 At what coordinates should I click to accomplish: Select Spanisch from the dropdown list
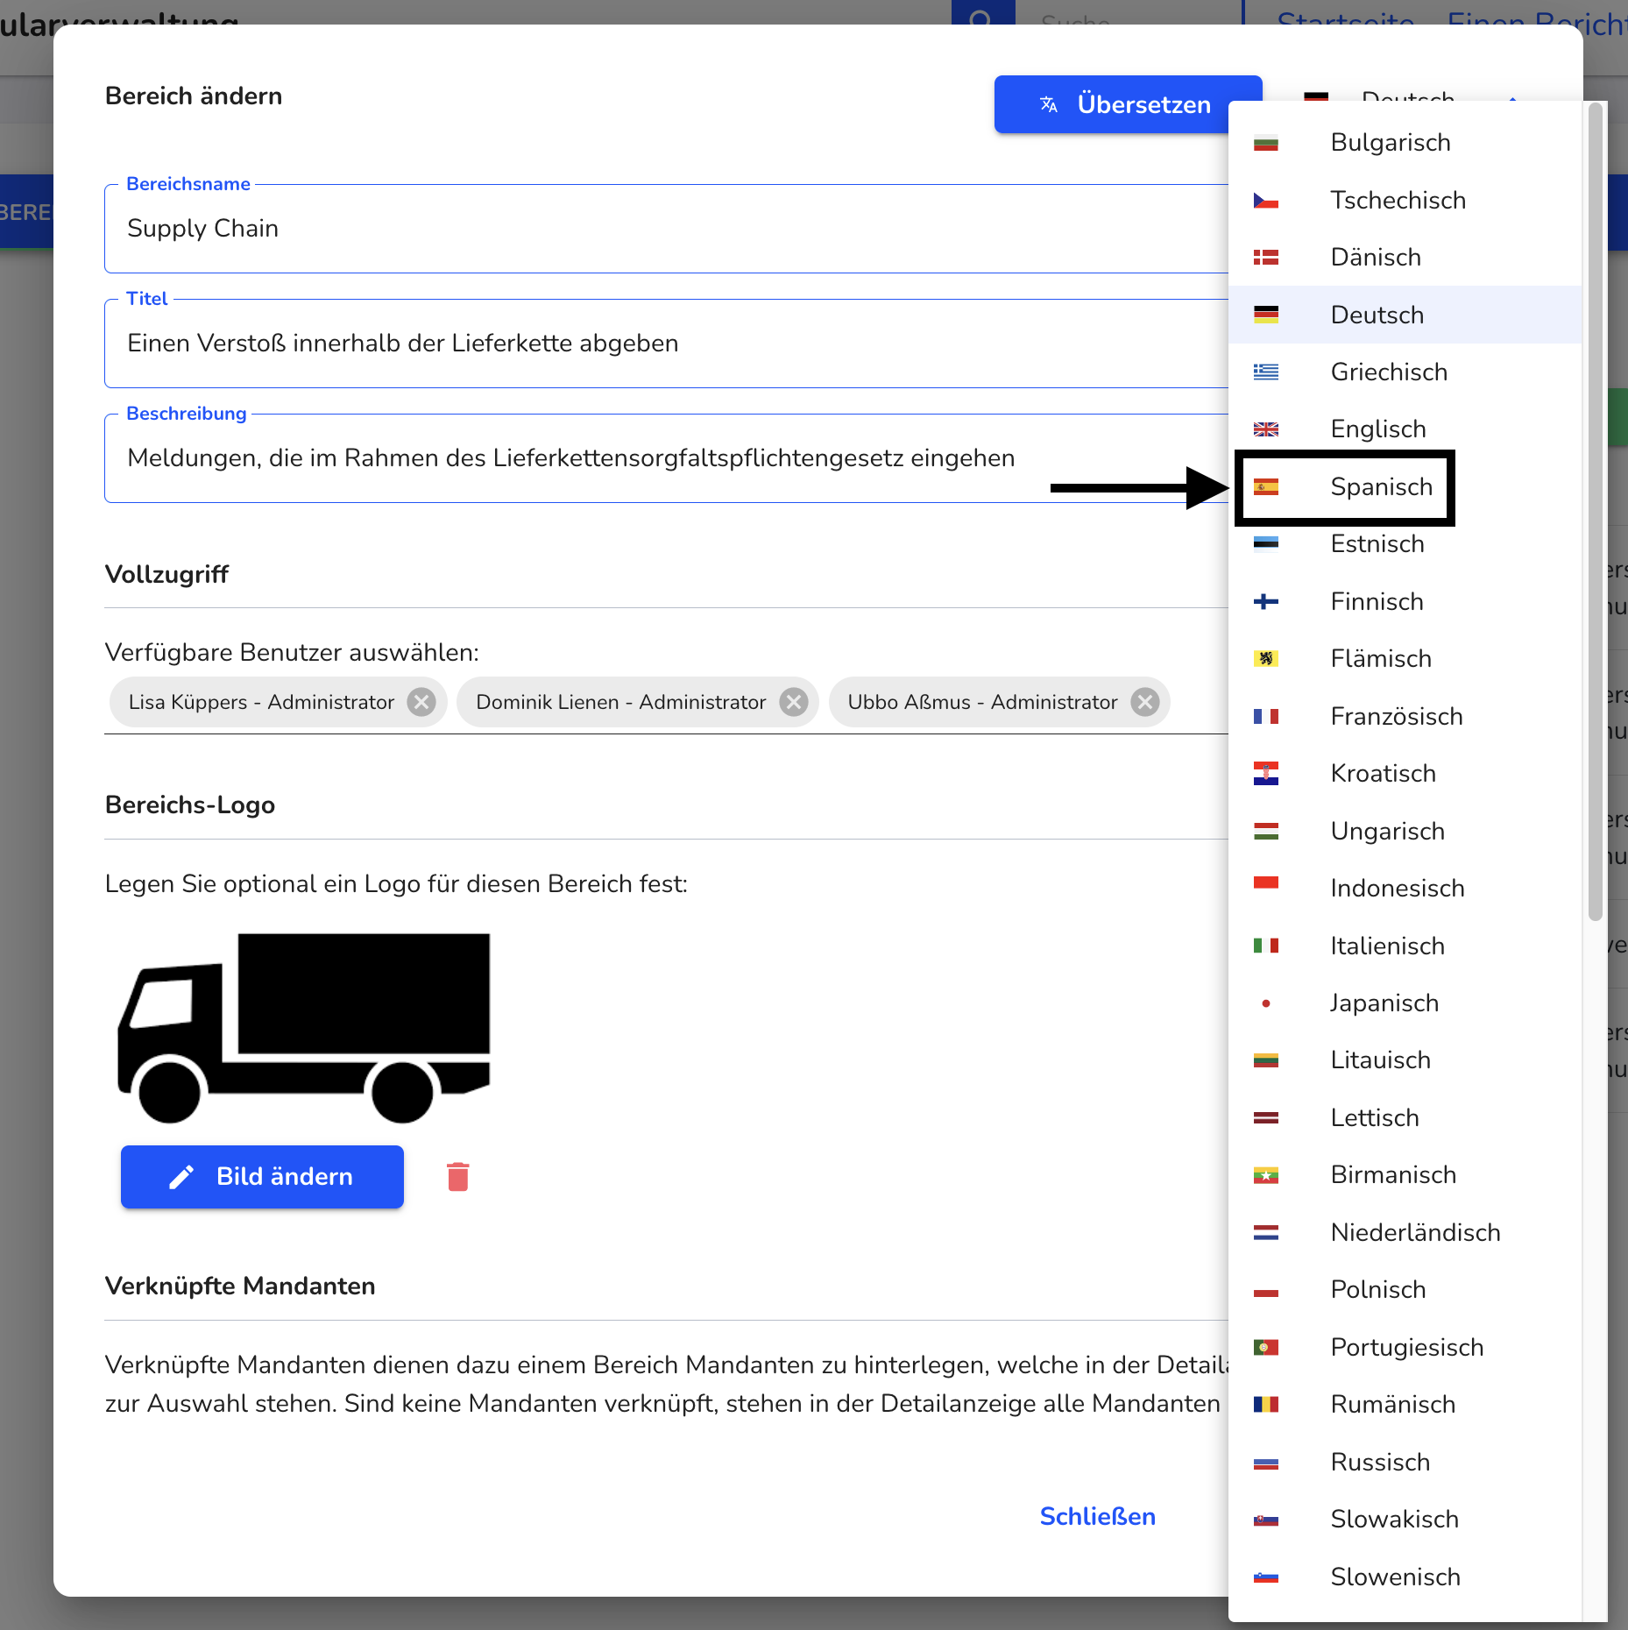pyautogui.click(x=1405, y=486)
